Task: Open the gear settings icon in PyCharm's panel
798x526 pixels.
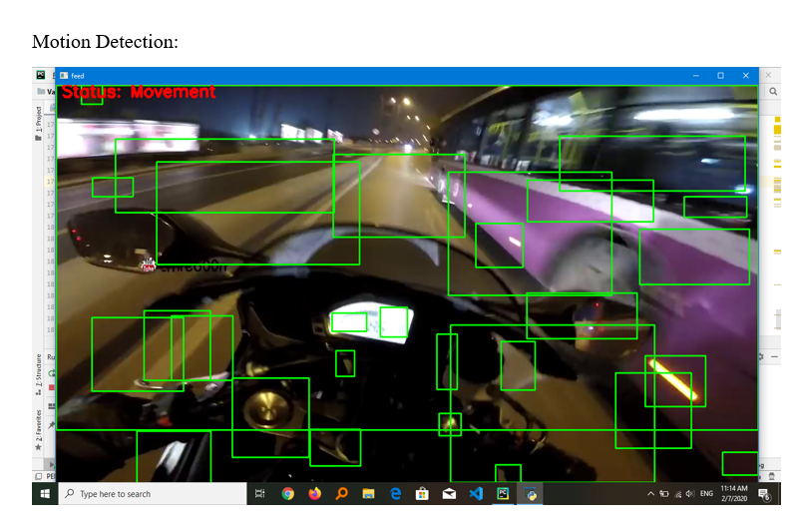Action: click(761, 356)
